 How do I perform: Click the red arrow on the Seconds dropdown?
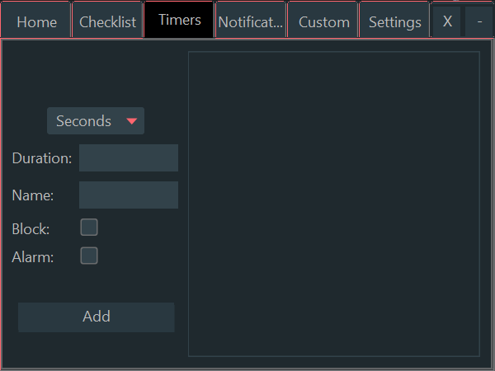tap(131, 121)
